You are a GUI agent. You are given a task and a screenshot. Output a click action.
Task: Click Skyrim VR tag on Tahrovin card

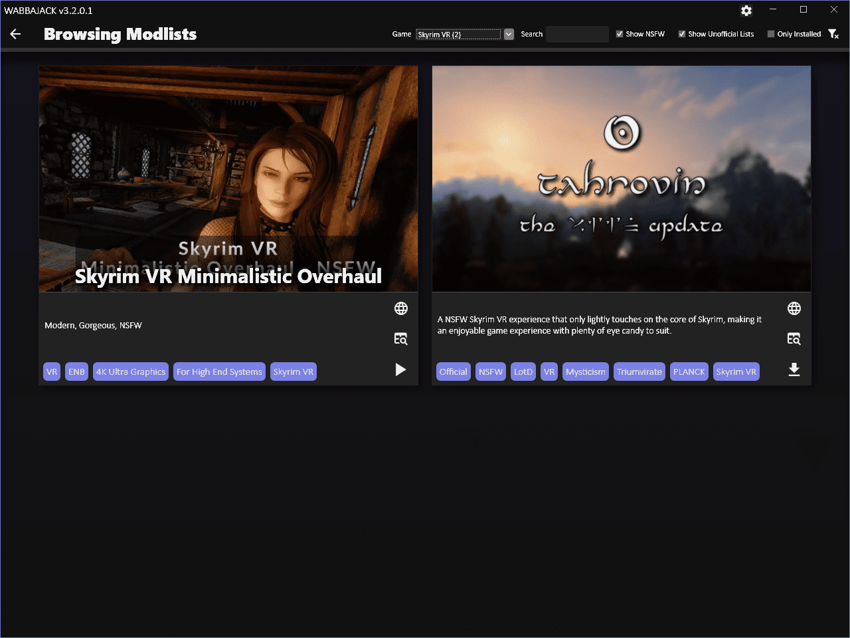tap(736, 372)
